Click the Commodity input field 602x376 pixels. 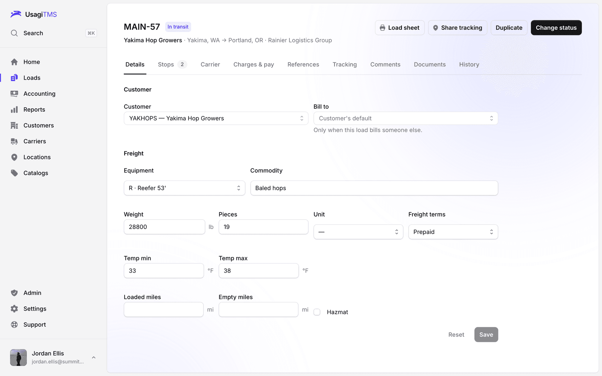tap(374, 188)
